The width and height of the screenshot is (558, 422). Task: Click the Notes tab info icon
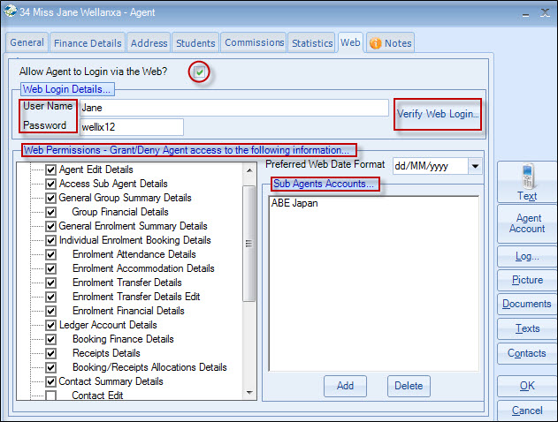375,43
